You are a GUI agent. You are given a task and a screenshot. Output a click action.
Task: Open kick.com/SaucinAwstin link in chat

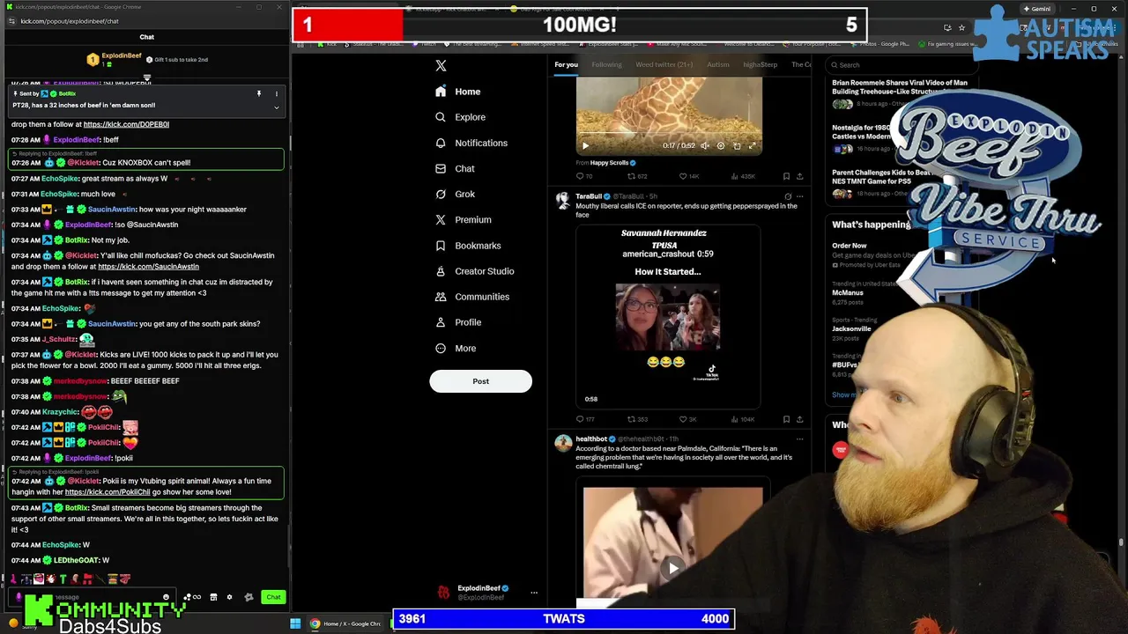pos(148,266)
